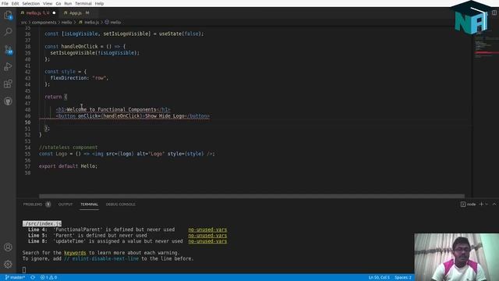Viewport: 499px width, 281px height.
Task: Click the keywords link in terminal
Action: 75,253
